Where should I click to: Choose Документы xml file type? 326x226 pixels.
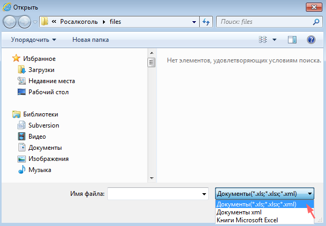(239, 212)
